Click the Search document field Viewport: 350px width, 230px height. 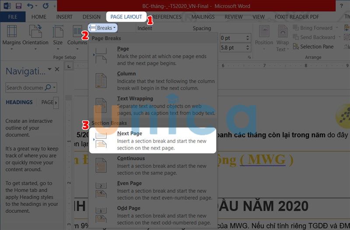coord(24,87)
